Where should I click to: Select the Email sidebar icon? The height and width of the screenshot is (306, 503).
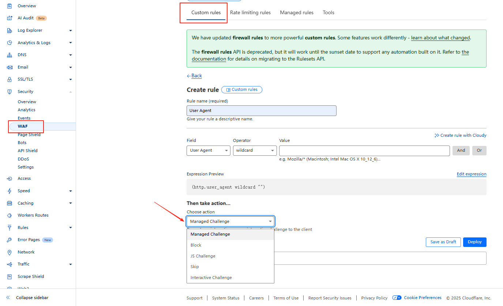coord(10,67)
